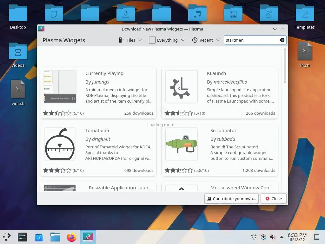Click Contribute your own button
This screenshot has height=244, width=325.
231,199
